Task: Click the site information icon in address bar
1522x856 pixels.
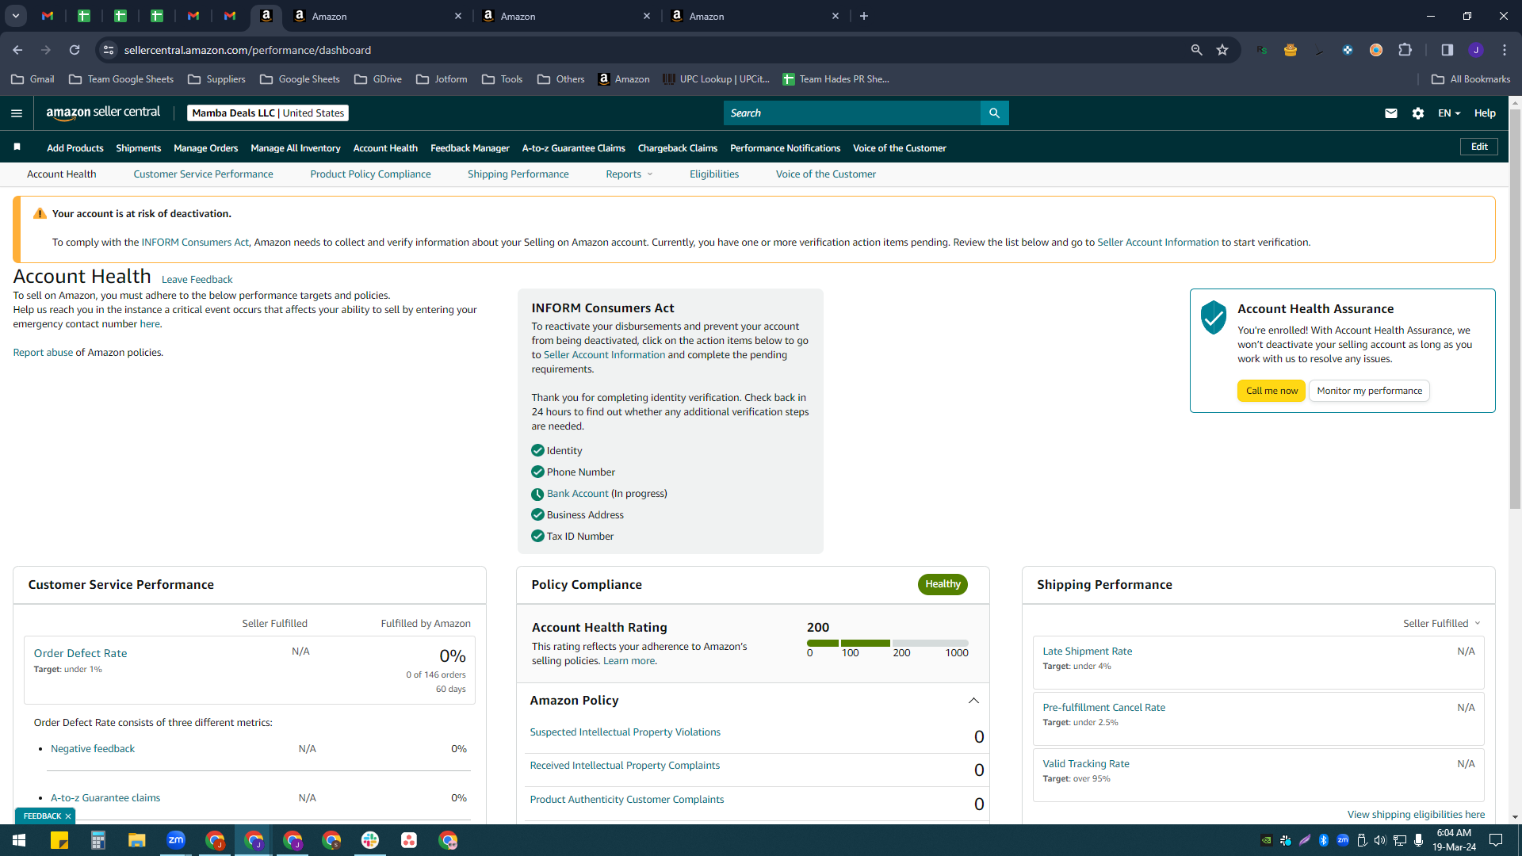Action: (x=109, y=50)
